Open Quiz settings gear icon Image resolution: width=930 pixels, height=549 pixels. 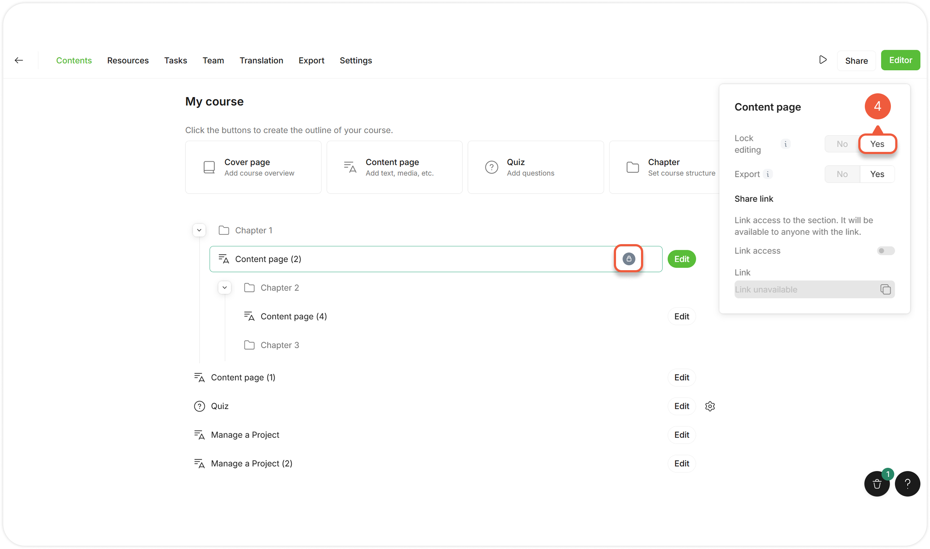pos(709,406)
